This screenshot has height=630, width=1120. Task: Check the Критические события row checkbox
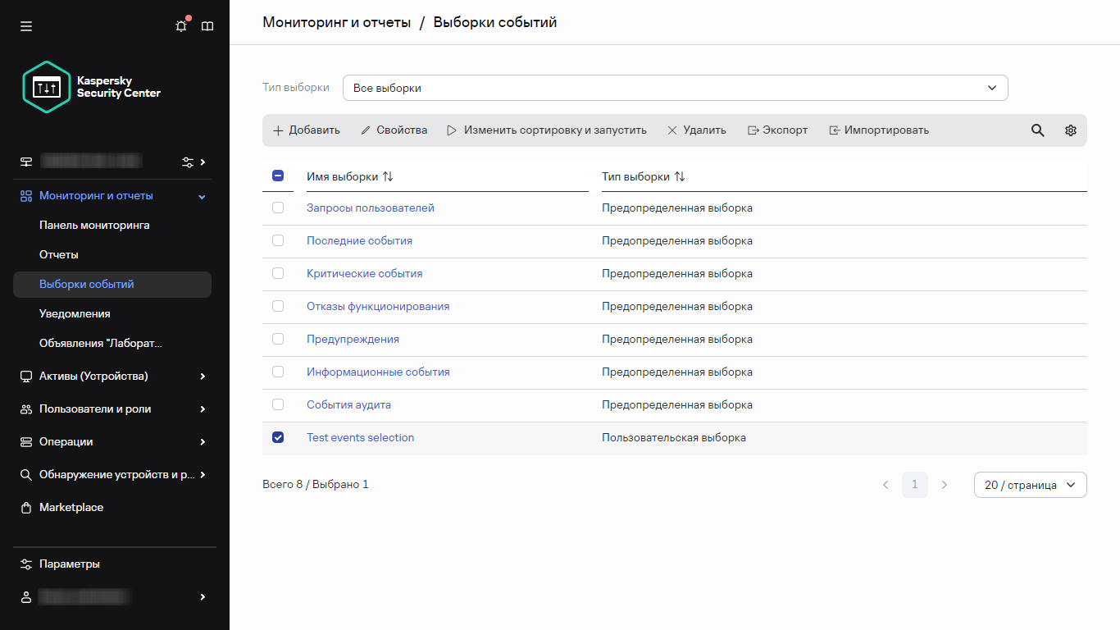[x=278, y=273]
